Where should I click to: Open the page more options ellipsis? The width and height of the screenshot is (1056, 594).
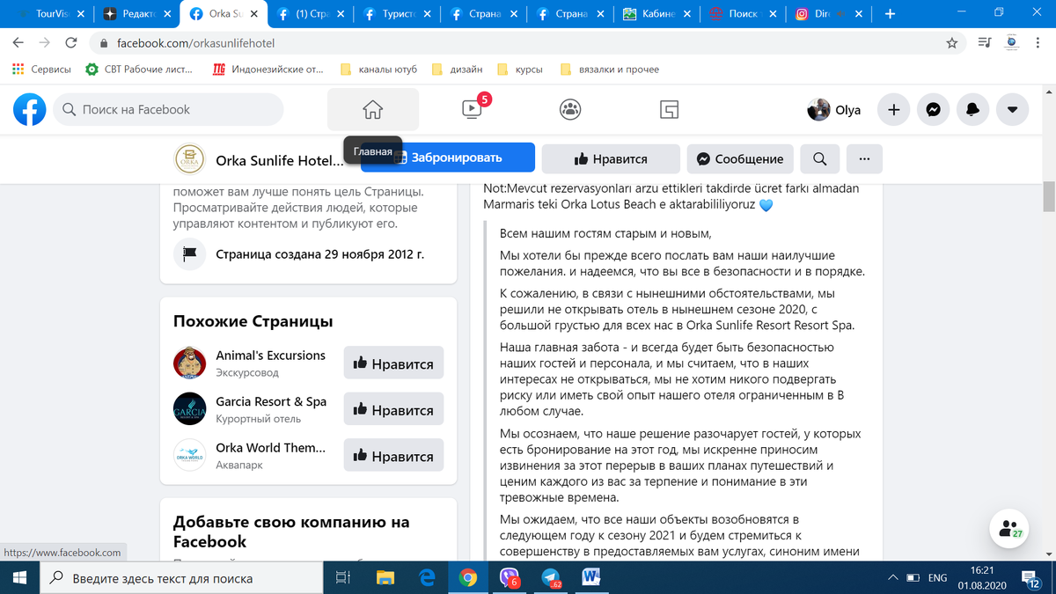coord(864,158)
